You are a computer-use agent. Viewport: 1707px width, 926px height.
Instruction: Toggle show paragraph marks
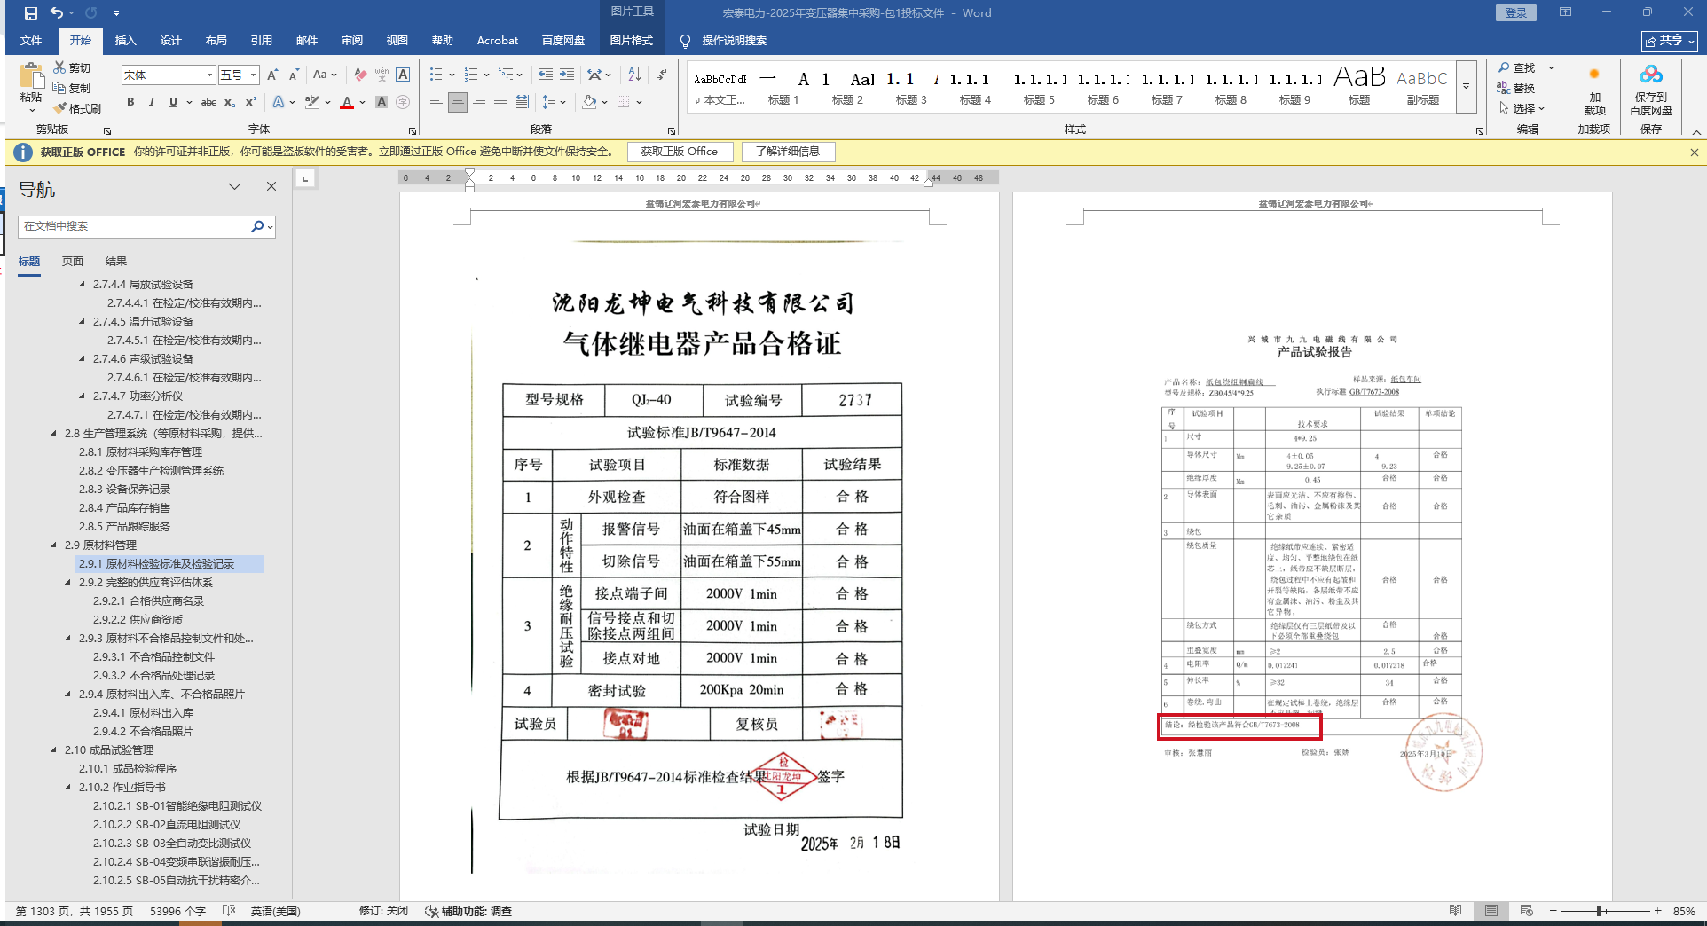662,75
